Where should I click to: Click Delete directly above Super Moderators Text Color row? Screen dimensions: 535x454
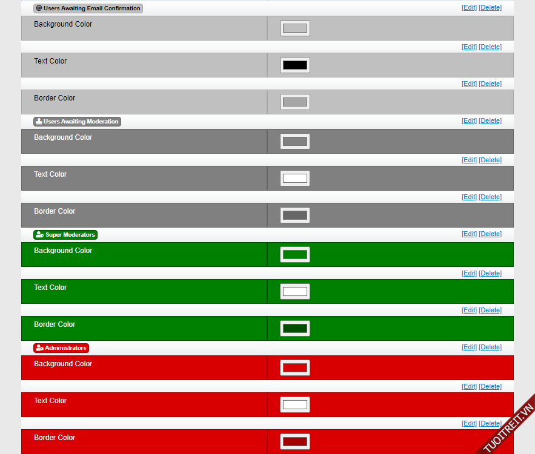pos(490,274)
